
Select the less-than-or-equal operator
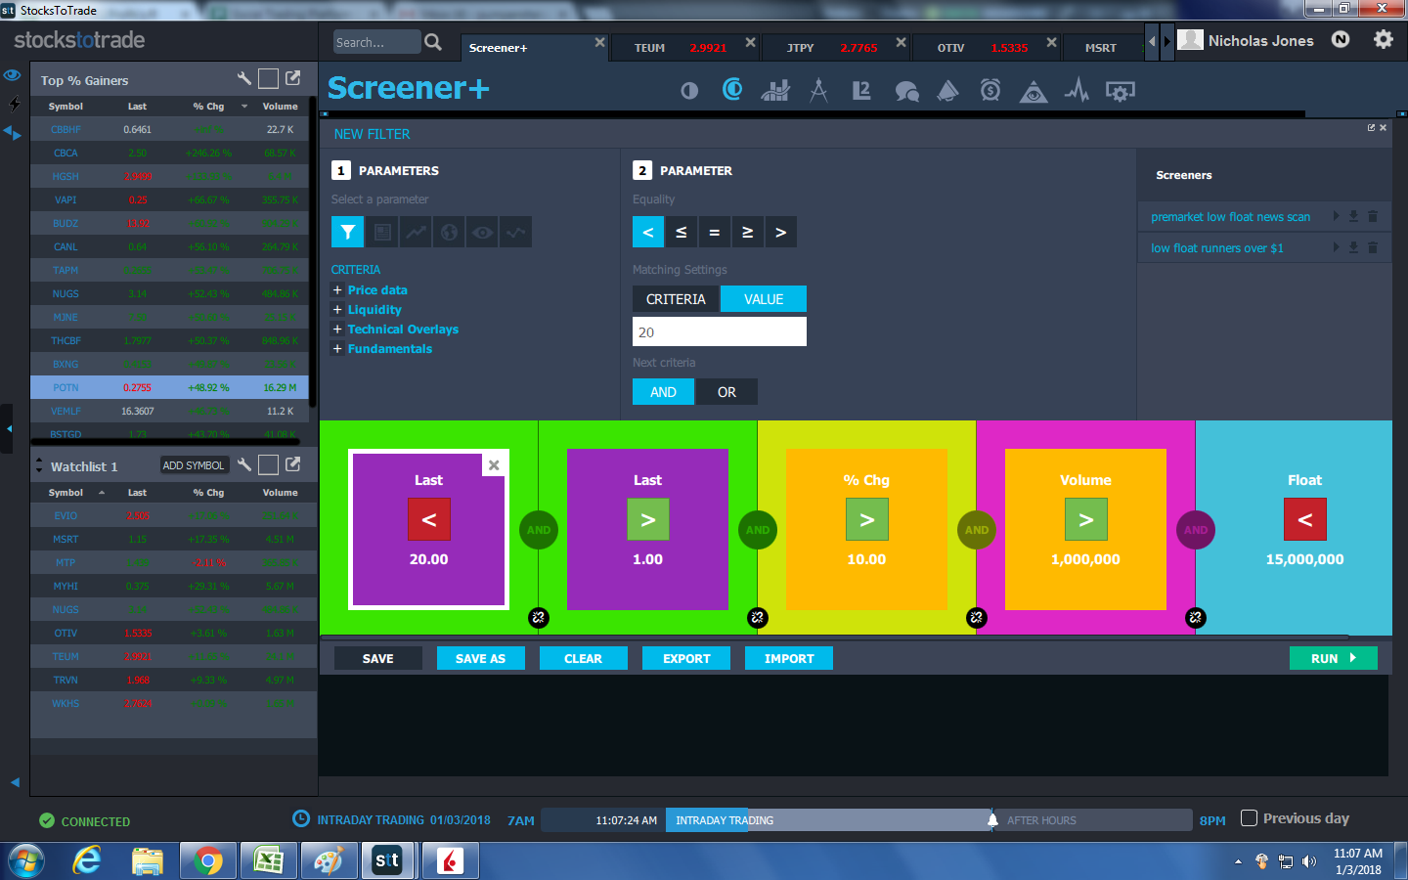(682, 233)
